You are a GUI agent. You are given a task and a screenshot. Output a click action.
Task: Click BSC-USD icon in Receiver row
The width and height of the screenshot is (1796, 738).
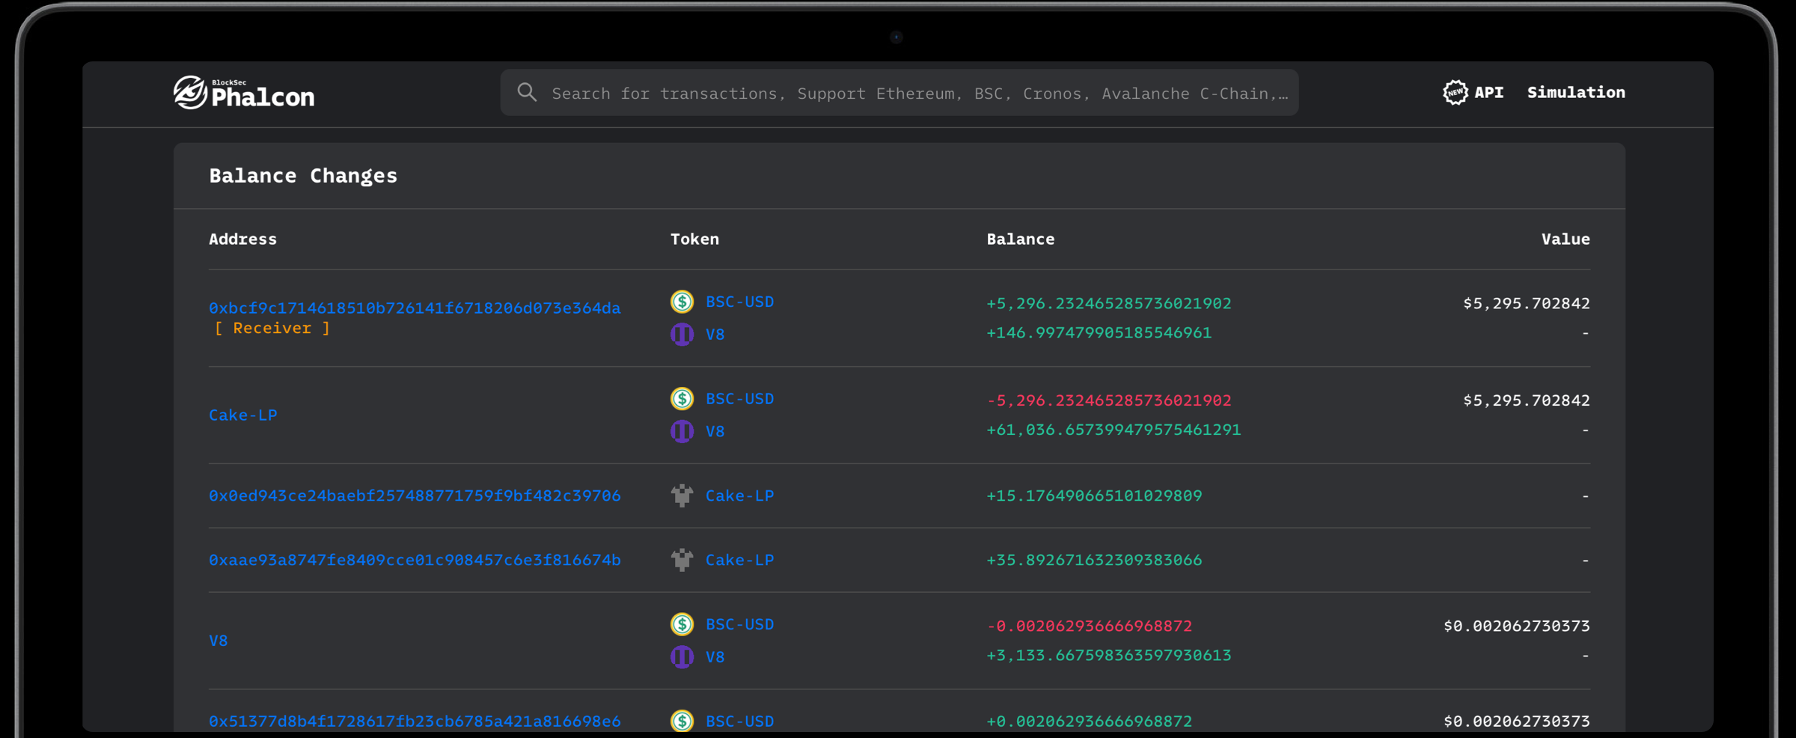click(682, 302)
